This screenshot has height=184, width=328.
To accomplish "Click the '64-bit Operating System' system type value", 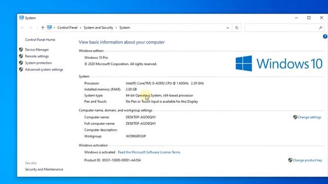I will (159, 96).
